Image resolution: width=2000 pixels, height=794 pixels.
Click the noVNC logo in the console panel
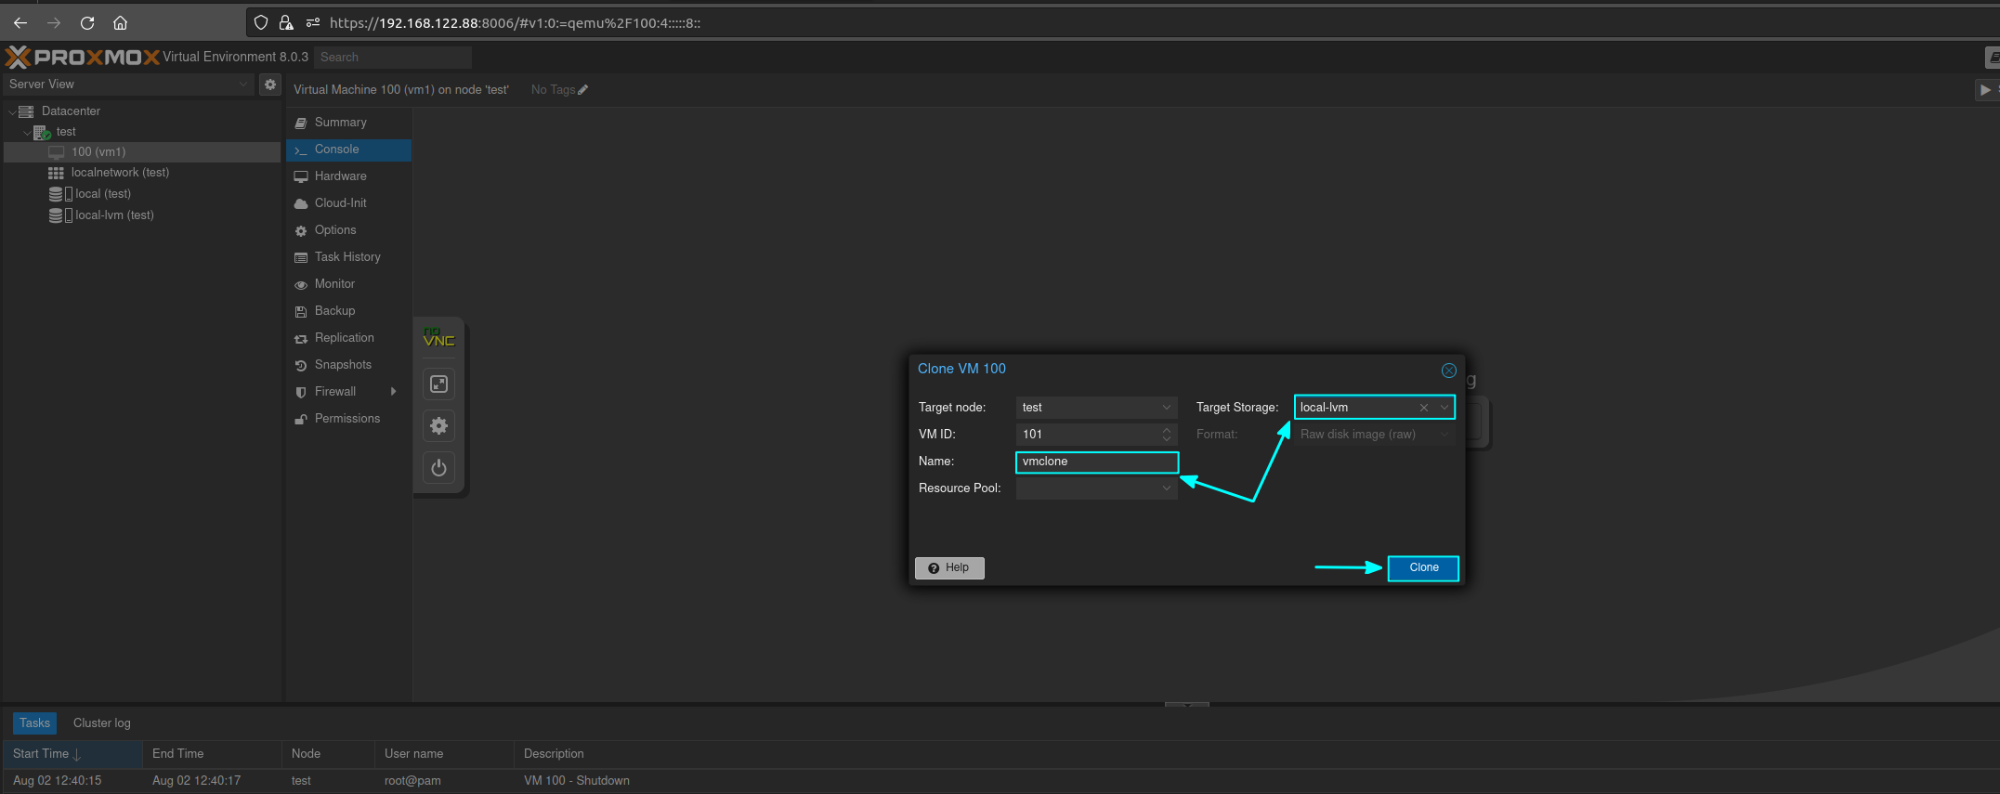(438, 337)
